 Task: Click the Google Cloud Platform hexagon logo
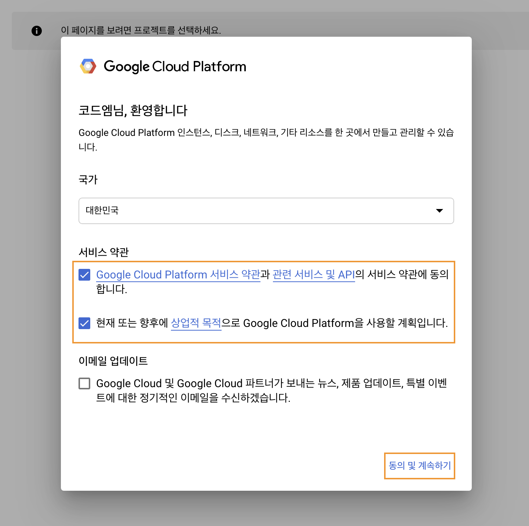click(88, 66)
